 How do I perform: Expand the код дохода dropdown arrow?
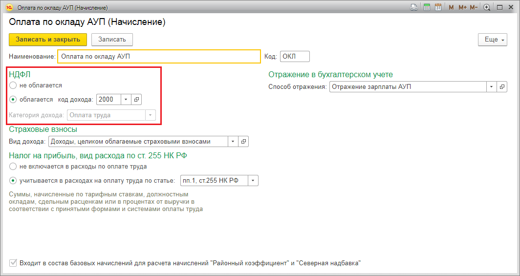click(x=126, y=99)
